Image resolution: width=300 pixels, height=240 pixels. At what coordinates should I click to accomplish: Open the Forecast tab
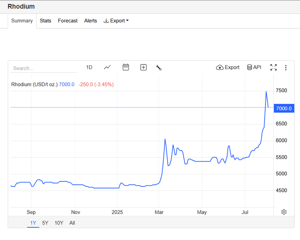[x=68, y=21]
